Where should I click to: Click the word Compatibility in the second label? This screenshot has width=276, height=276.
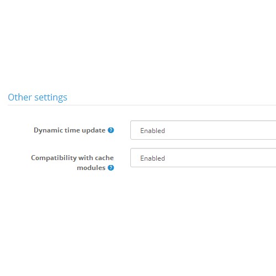pos(54,158)
